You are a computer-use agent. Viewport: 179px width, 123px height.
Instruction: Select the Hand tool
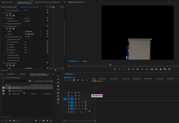(58, 99)
